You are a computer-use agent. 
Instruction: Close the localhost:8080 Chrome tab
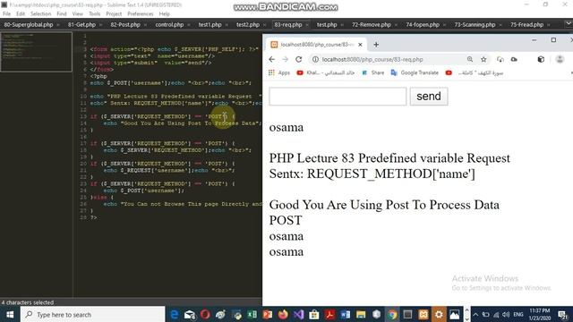tap(360, 45)
